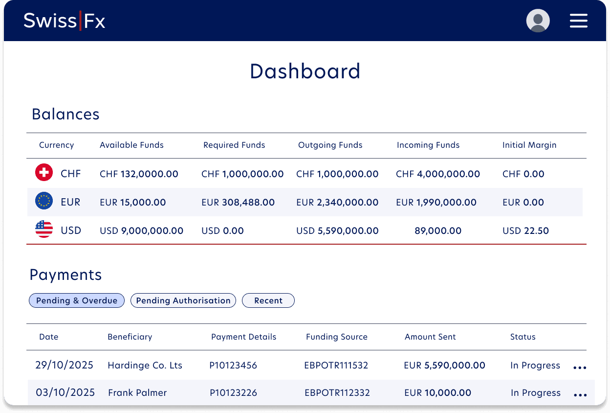Toggle the Pending & Overdue filter
Screen dimensions: 610x413
76,300
